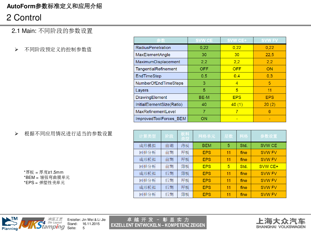
Task: Click the 'SVW CE' header in the upper table
Action: [204, 40]
